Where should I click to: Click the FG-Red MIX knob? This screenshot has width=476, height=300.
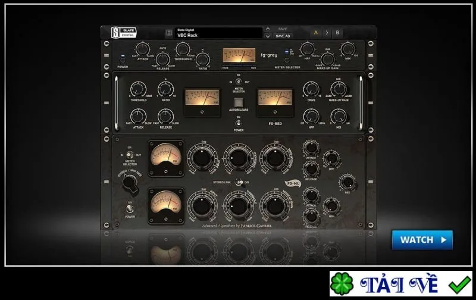point(339,117)
